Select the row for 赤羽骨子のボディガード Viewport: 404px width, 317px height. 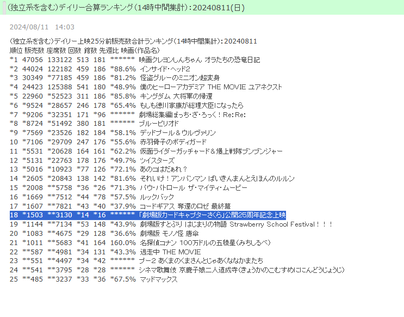tap(108, 142)
